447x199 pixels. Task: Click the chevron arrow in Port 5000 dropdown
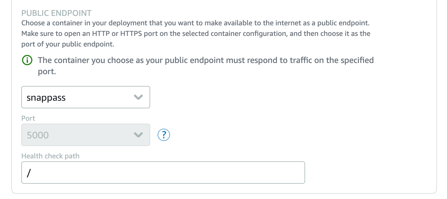(138, 135)
